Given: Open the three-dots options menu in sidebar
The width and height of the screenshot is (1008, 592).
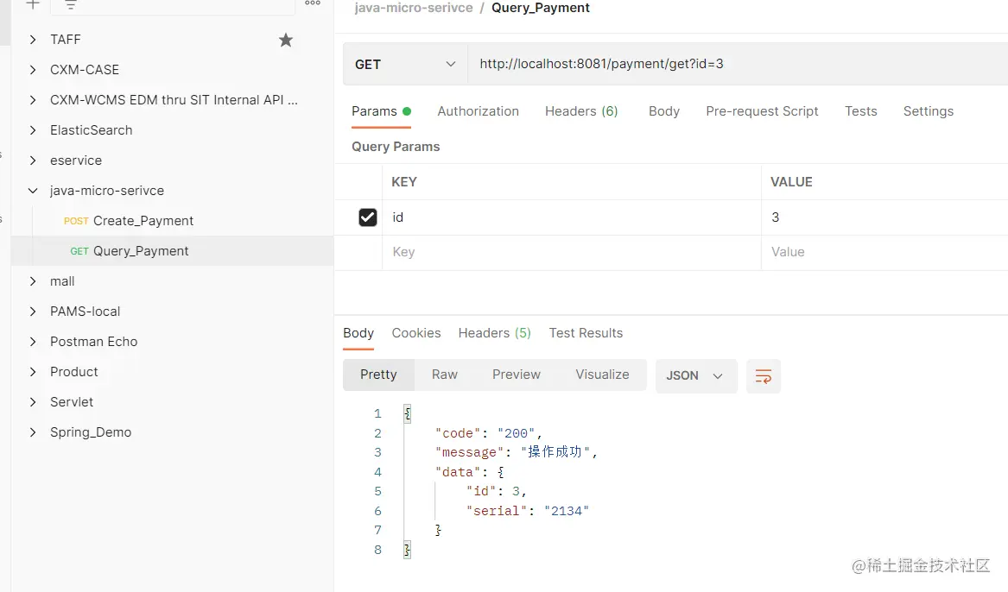Looking at the screenshot, I should [x=313, y=4].
